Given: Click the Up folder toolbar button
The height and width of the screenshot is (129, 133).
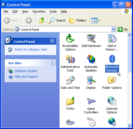Looking at the screenshot, I should point(42,20).
